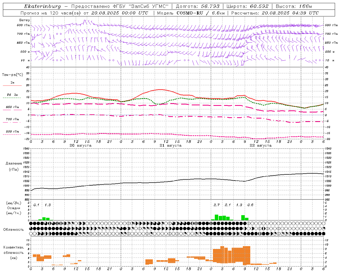Click the 22 августа date label
The image size is (339, 271).
[261, 146]
